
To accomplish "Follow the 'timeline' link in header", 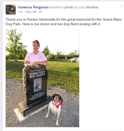I will [x=92, y=7].
